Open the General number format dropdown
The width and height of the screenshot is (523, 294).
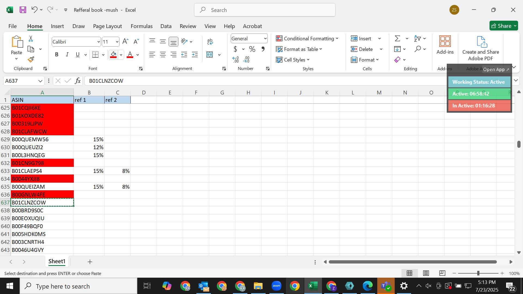coord(265,38)
